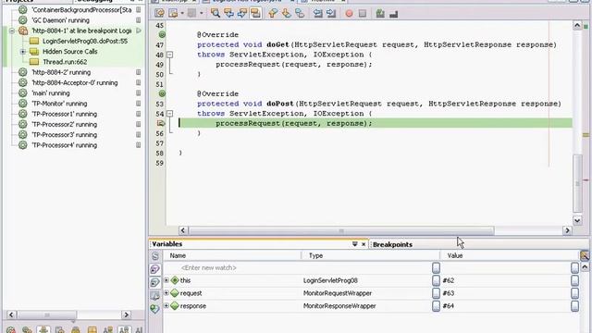Open dropdown arrow next to greyed forward icon

[x=202, y=14]
